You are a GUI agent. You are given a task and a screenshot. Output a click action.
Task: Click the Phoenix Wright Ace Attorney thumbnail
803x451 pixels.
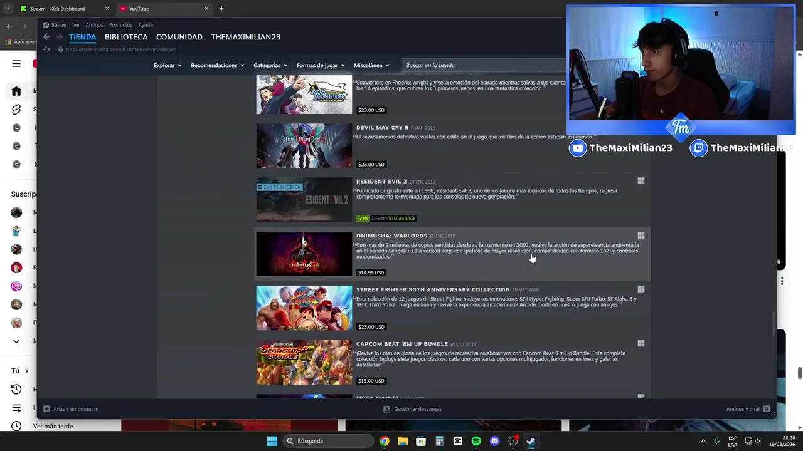pos(304,94)
